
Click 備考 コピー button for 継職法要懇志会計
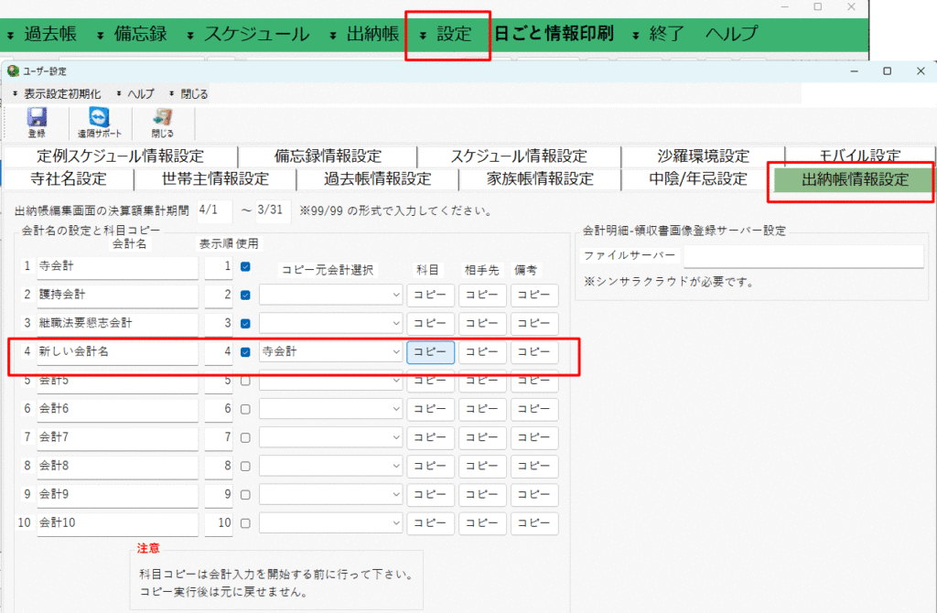(534, 324)
